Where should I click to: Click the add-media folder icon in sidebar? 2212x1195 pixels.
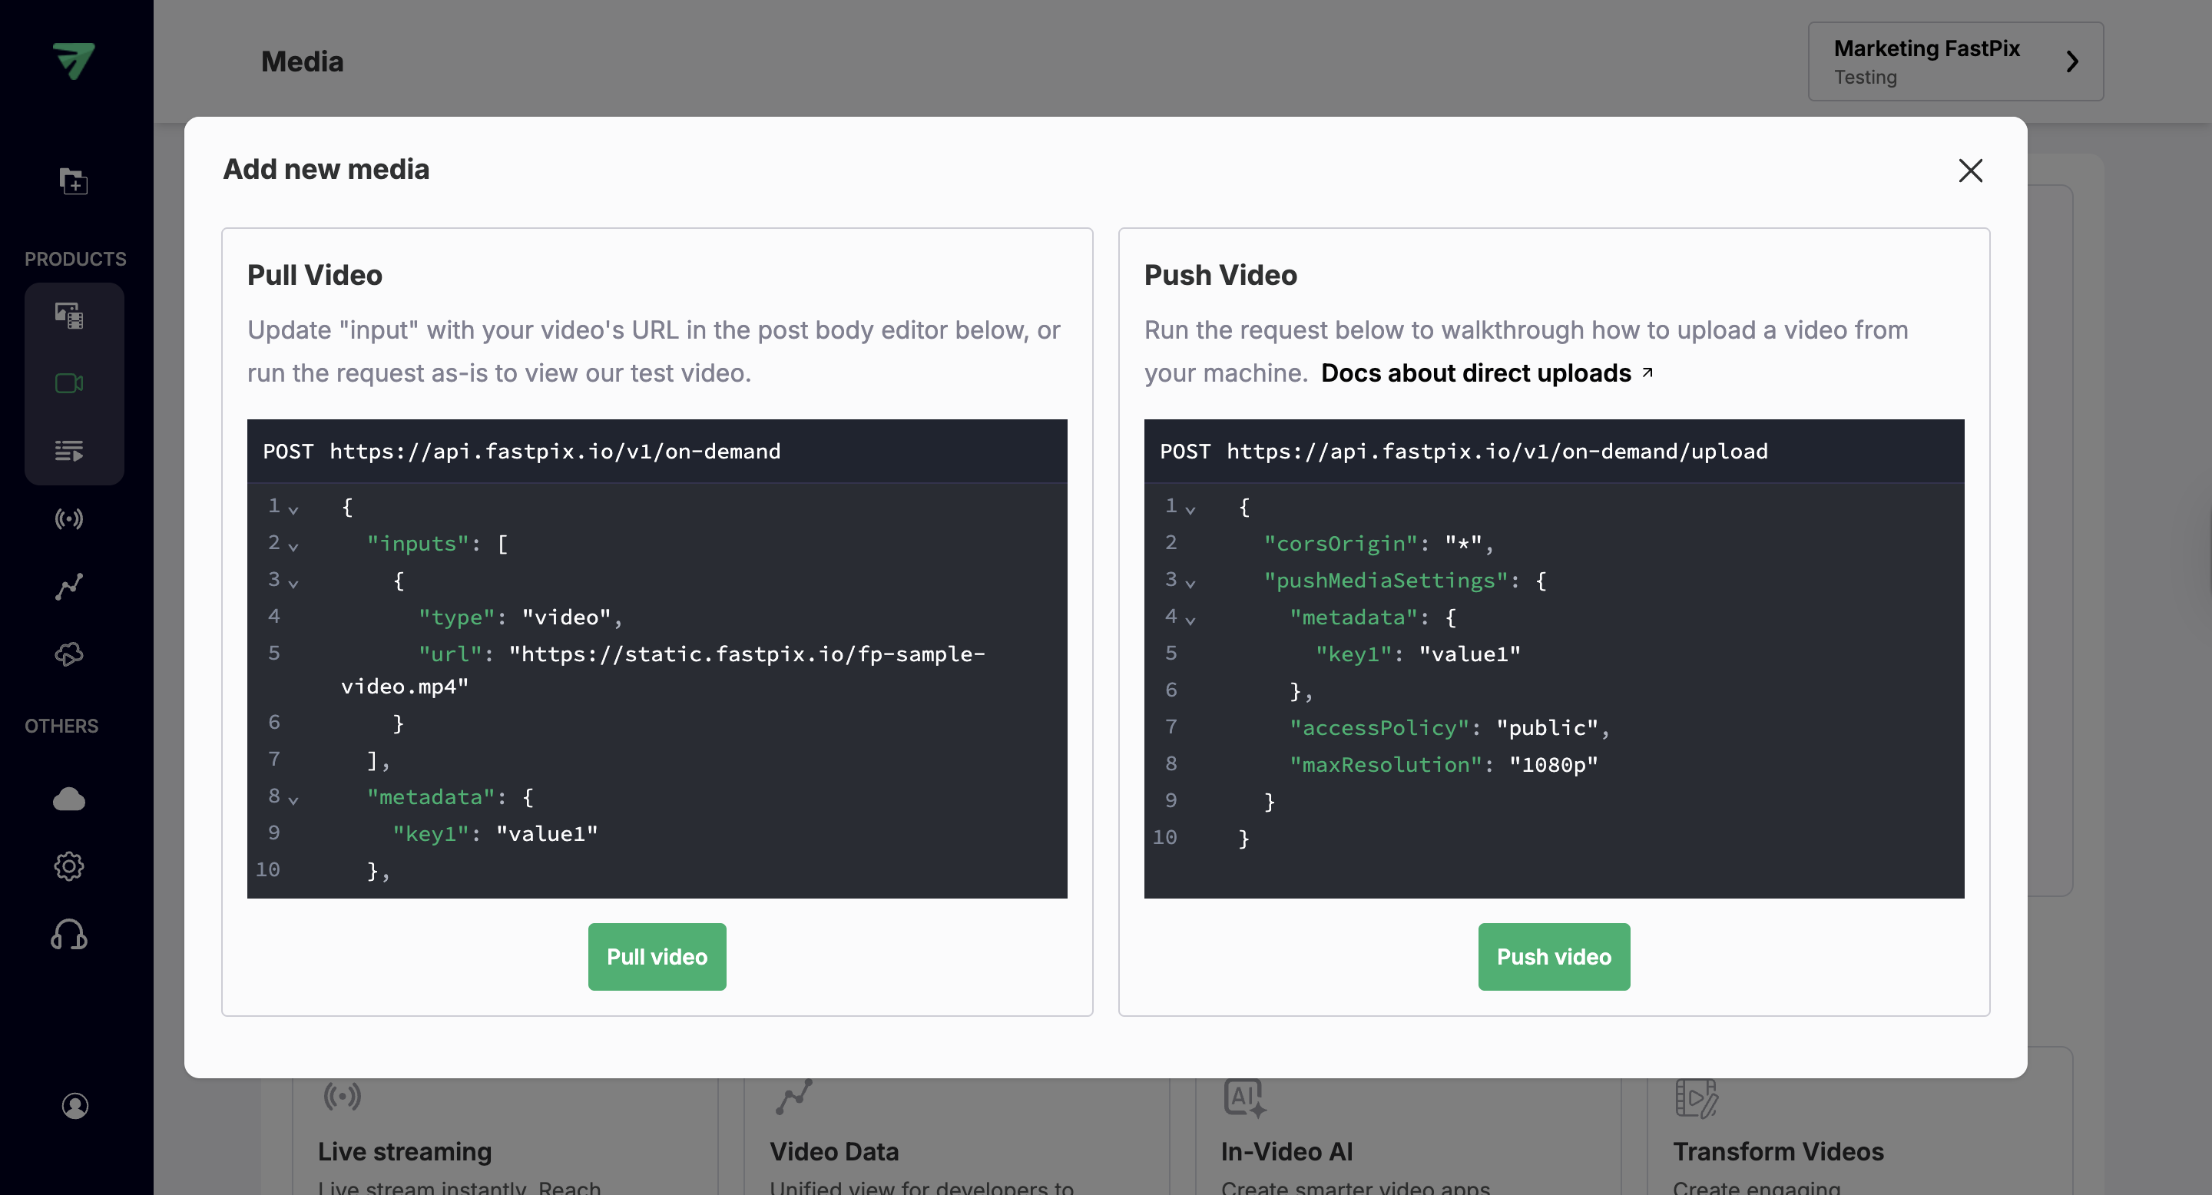pyautogui.click(x=73, y=182)
